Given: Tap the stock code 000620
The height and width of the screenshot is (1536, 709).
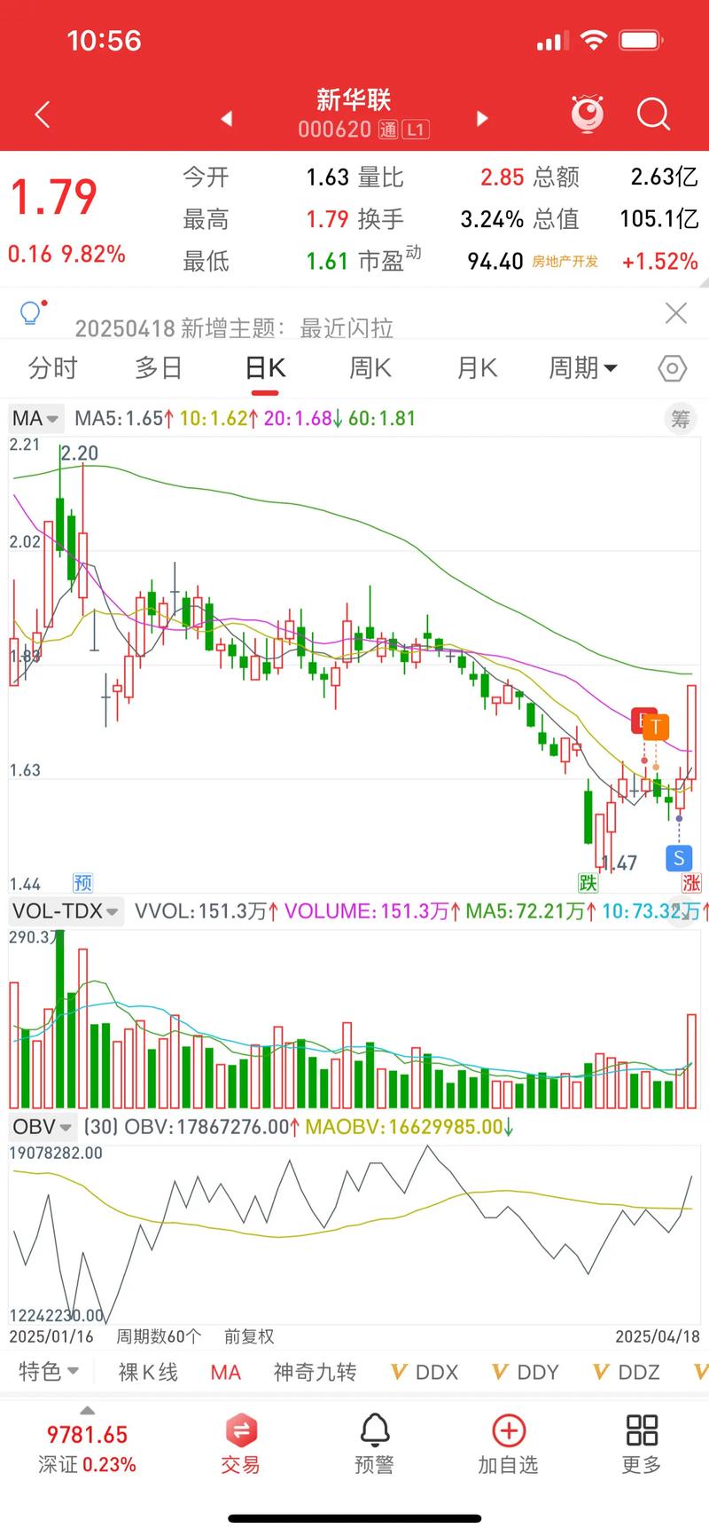Looking at the screenshot, I should pos(334,130).
